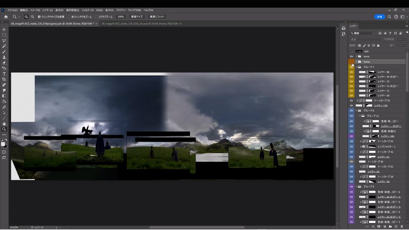Click the Home icon in the options bar
This screenshot has width=409, height=230.
(x=6, y=16)
